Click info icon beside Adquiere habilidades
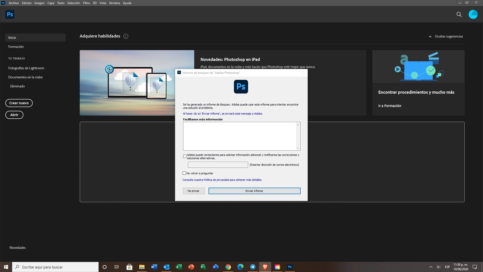Viewport: 483px width, 272px height. pyautogui.click(x=126, y=36)
